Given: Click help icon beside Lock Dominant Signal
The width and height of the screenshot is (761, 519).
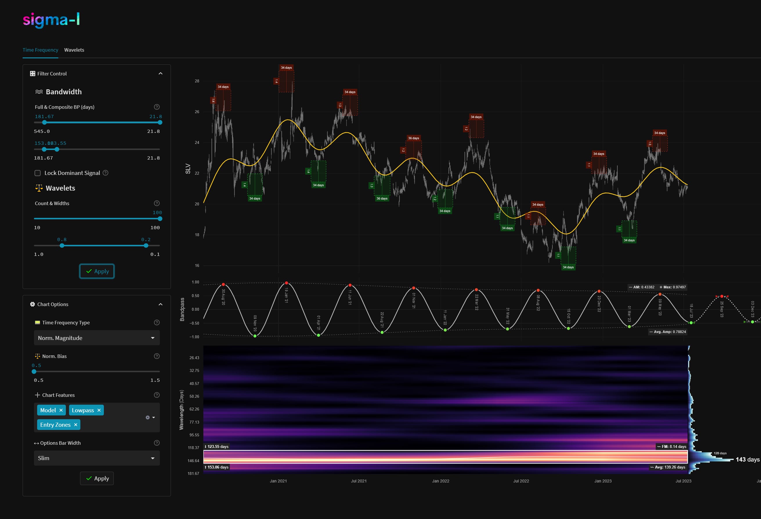Looking at the screenshot, I should coord(105,173).
